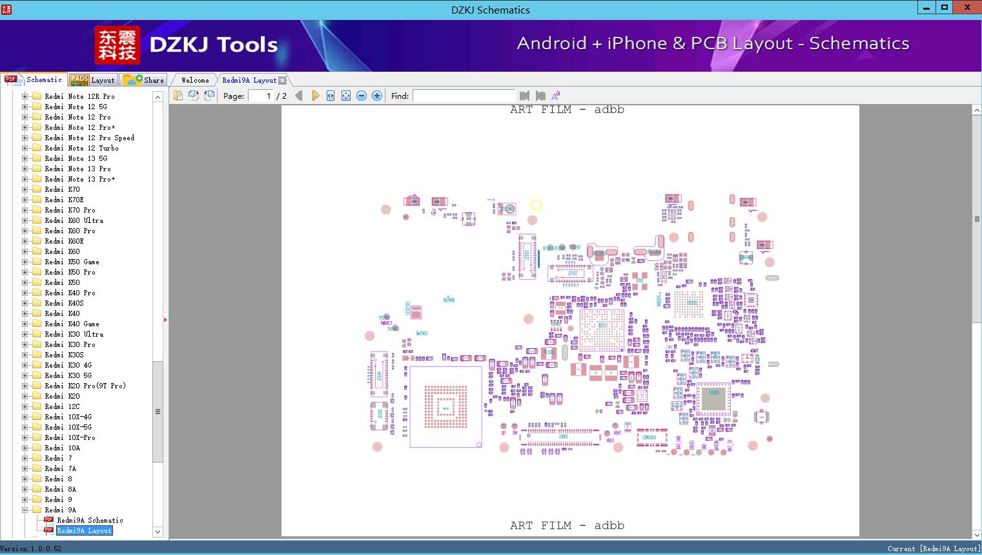
Task: Click the Redmi K70 Pro folder icon
Action: click(x=37, y=210)
